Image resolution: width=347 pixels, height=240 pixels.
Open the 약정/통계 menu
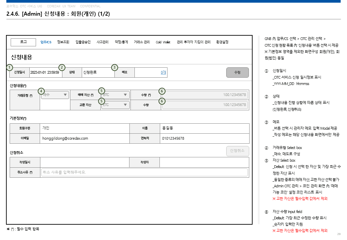121,42
